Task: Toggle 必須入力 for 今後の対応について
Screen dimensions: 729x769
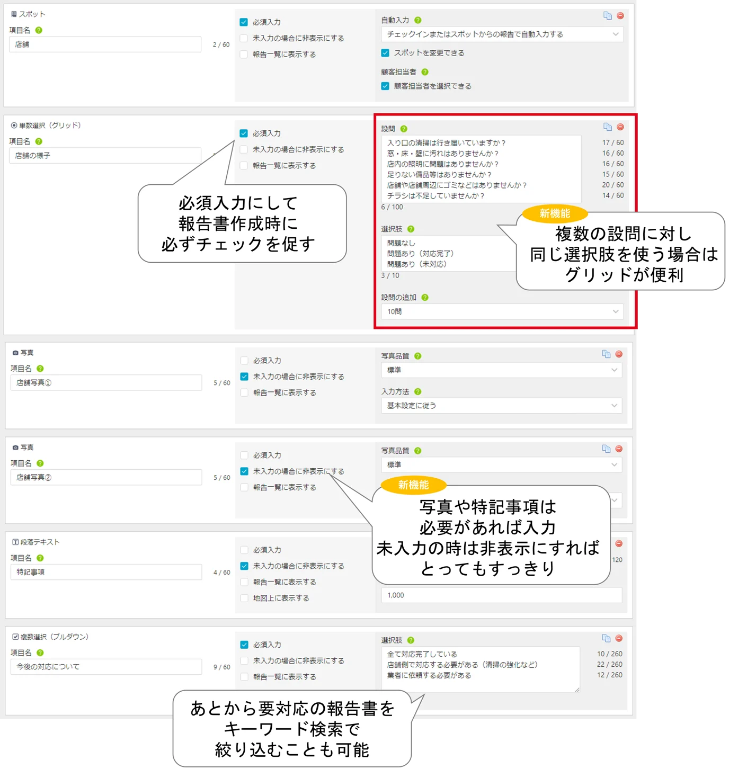Action: tap(244, 645)
